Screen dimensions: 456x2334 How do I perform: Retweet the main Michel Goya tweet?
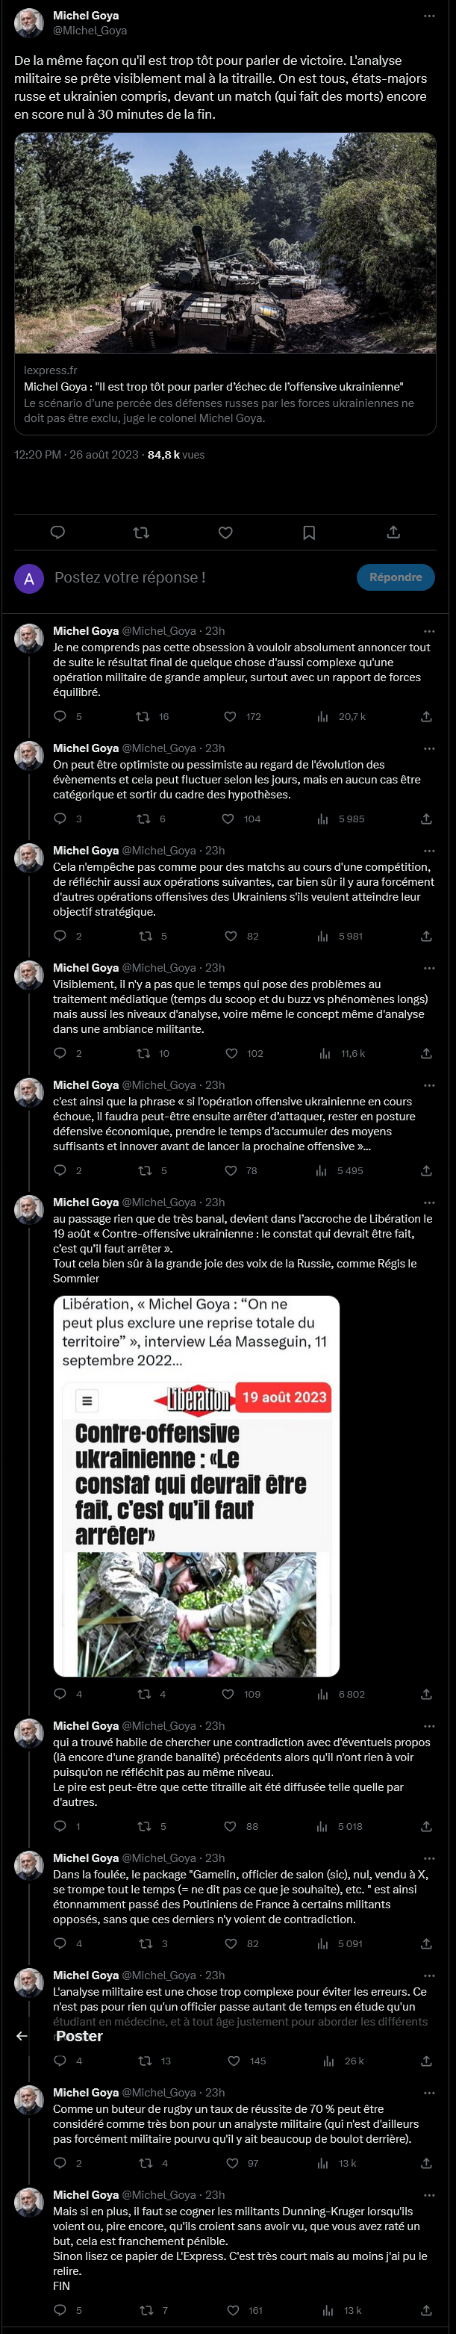point(141,532)
